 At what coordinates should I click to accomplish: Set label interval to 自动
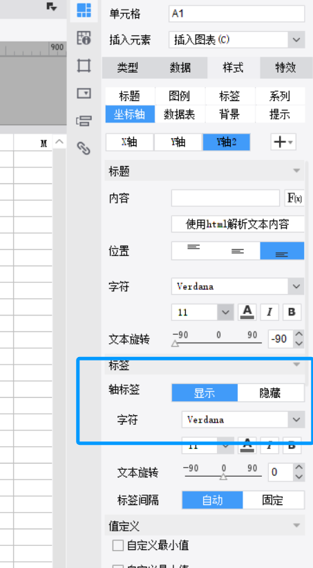212,500
